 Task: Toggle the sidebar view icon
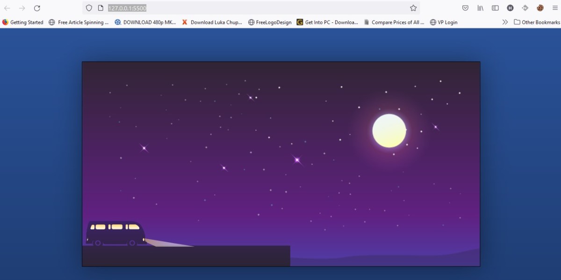[495, 8]
